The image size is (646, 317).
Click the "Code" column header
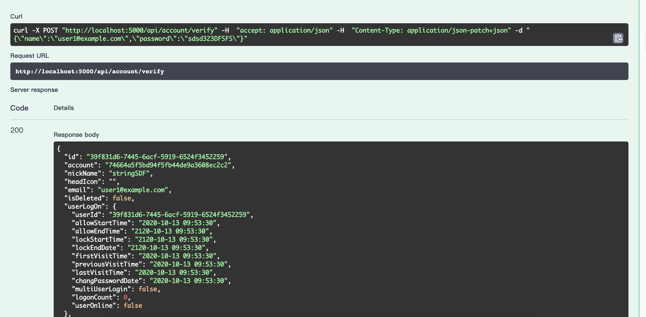19,108
